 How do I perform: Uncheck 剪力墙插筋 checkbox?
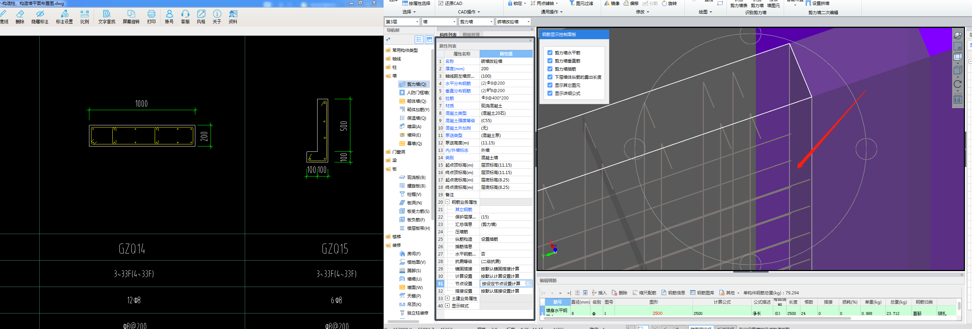(x=550, y=69)
